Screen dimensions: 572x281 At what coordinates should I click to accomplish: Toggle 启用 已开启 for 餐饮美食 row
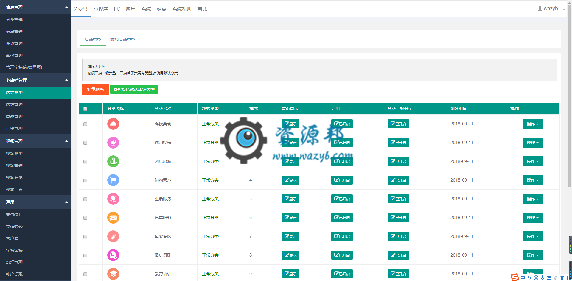pyautogui.click(x=342, y=124)
